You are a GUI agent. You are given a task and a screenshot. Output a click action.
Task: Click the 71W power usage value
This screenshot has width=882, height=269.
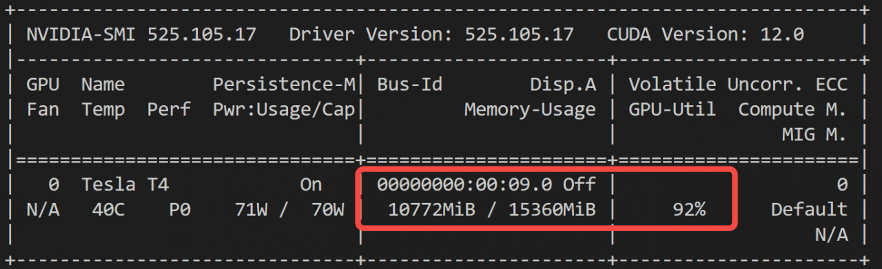[251, 209]
